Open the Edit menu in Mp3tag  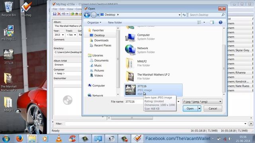(62, 9)
